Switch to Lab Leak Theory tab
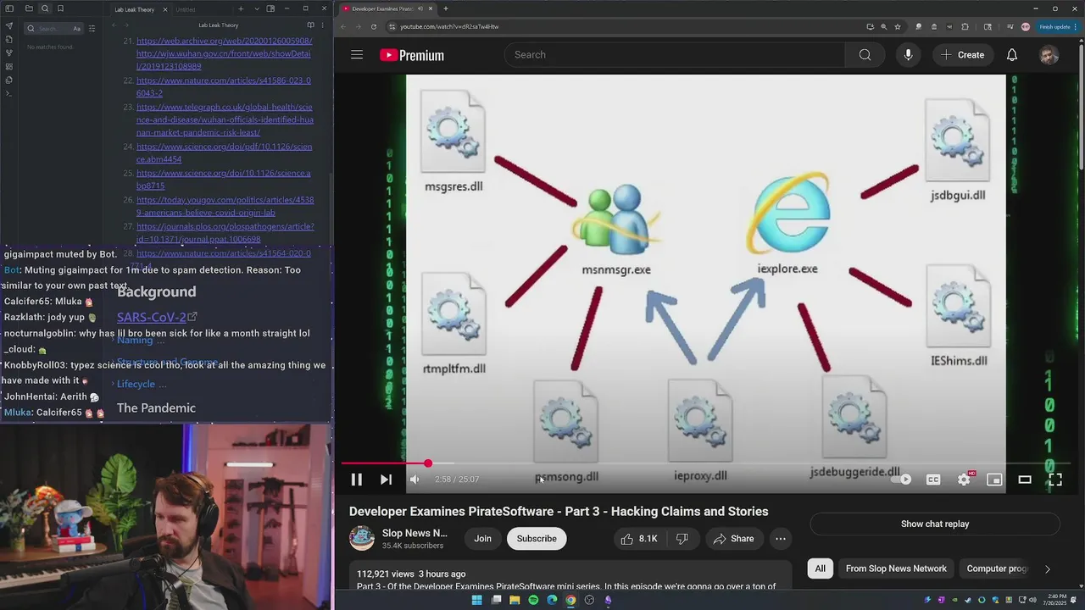 pyautogui.click(x=140, y=9)
